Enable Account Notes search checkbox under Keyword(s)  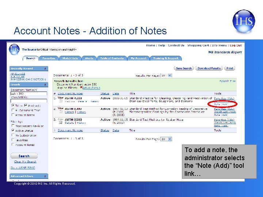(x=13, y=115)
